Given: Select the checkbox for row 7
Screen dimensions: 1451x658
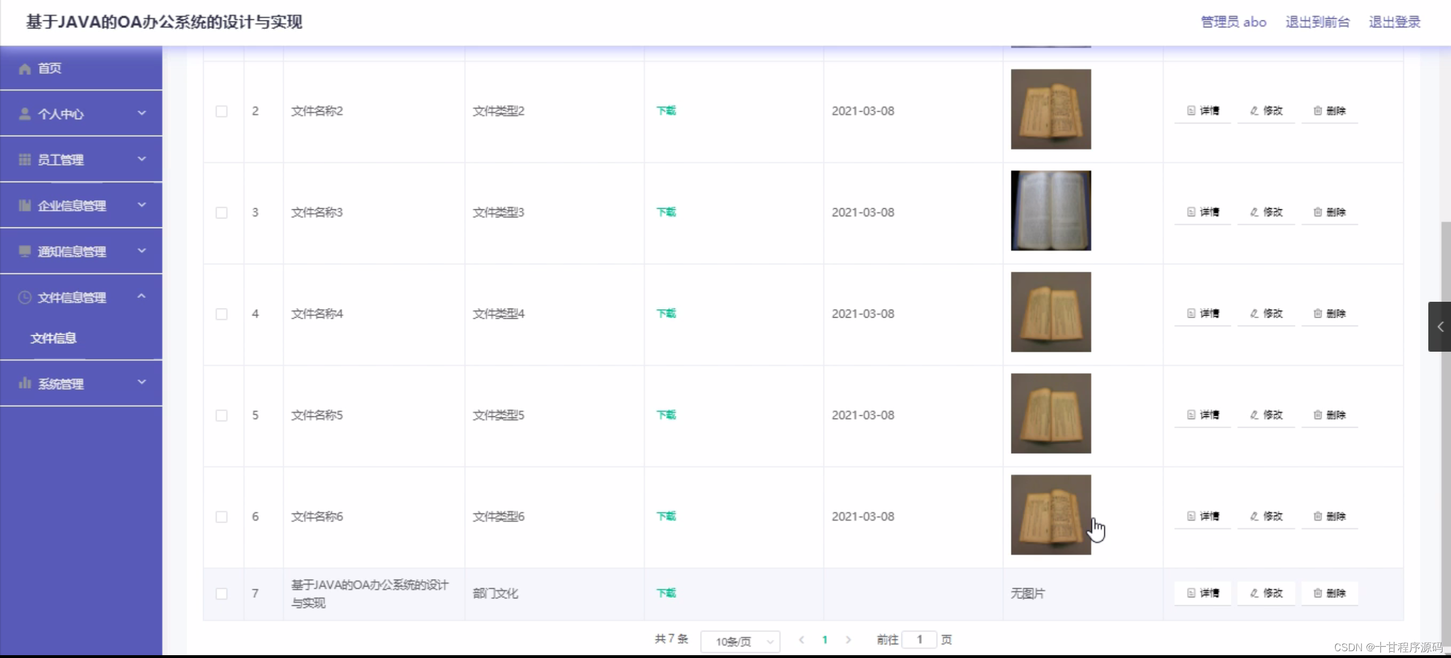Looking at the screenshot, I should tap(221, 594).
